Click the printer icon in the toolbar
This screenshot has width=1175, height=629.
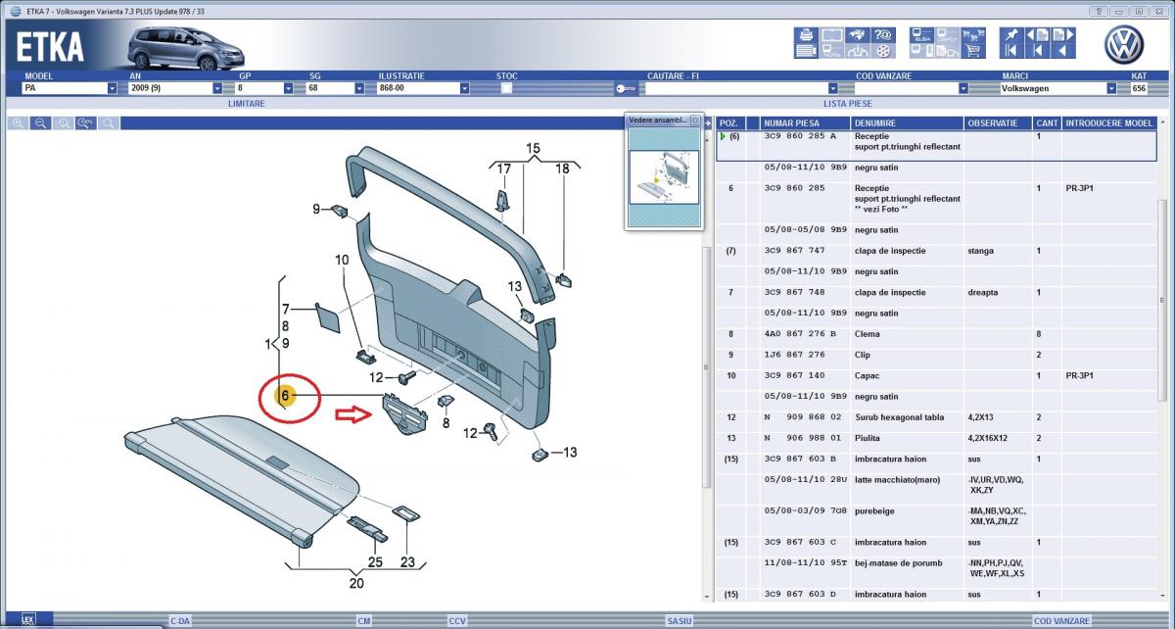804,35
